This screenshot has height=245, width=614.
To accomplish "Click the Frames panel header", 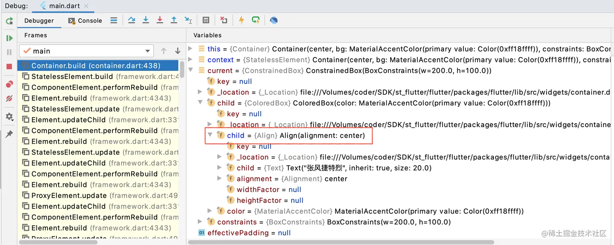I will click(36, 35).
